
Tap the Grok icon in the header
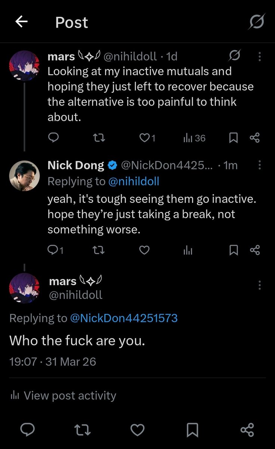[x=257, y=22]
